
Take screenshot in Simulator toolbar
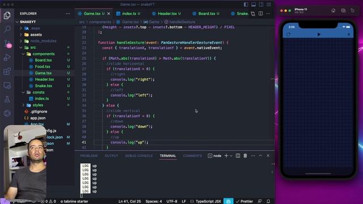click(x=343, y=10)
